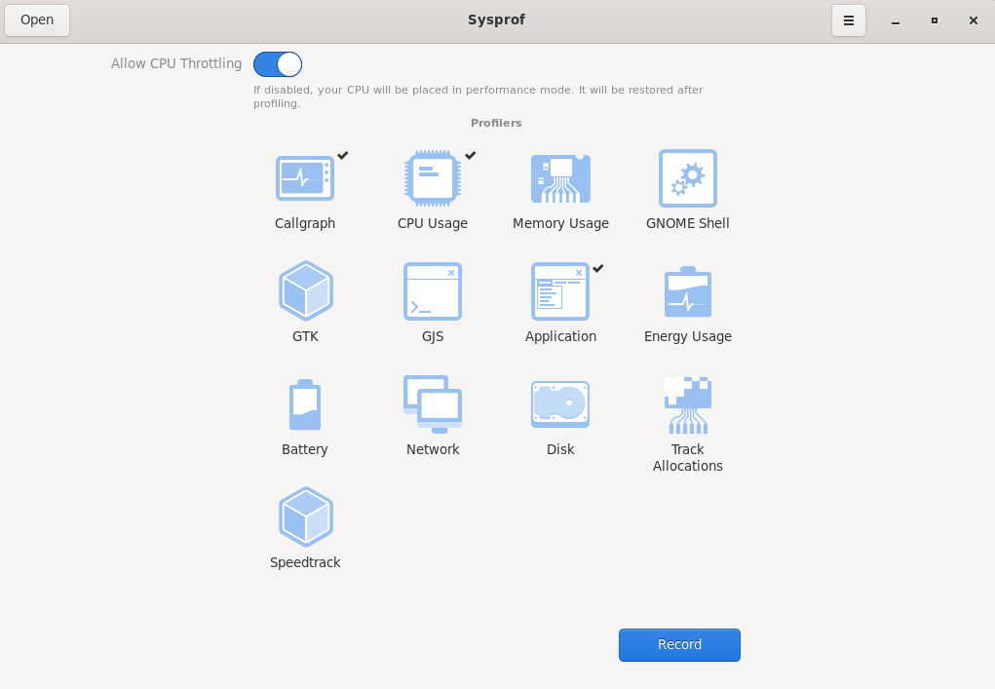Select the Callgraph profiler icon
Viewport: 995px width, 689px height.
(305, 178)
